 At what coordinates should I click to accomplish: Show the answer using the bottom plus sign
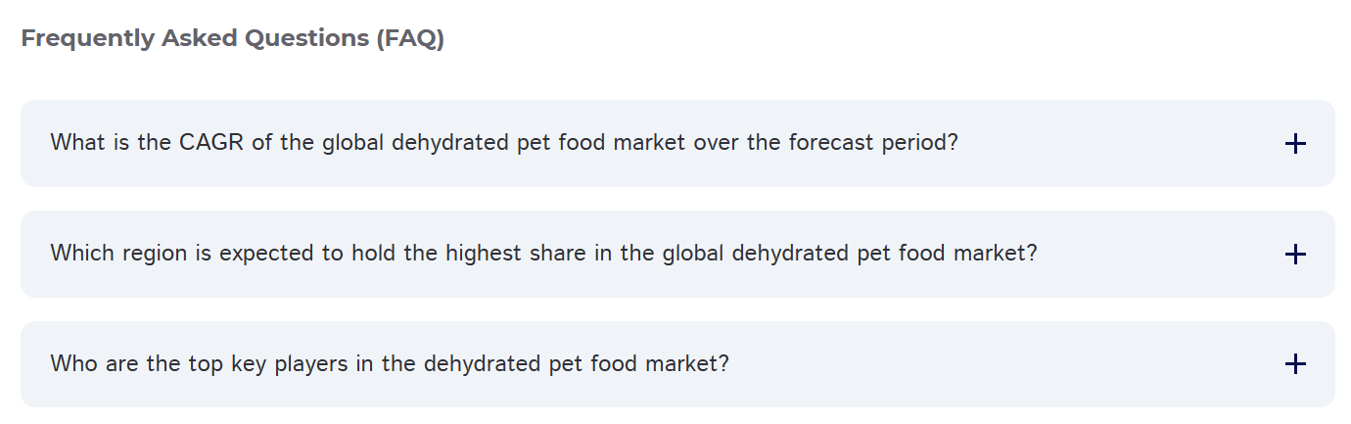1294,364
